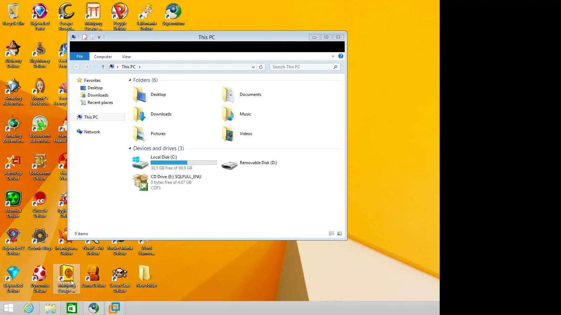Open the Recycle Bin on the desktop
Screen dimensions: 561x315
(13, 15)
